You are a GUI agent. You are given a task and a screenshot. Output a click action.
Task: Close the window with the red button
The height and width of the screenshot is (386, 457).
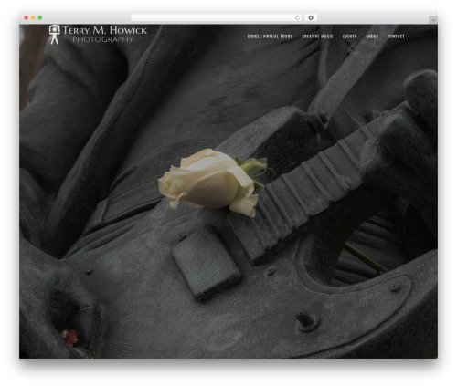coord(27,17)
